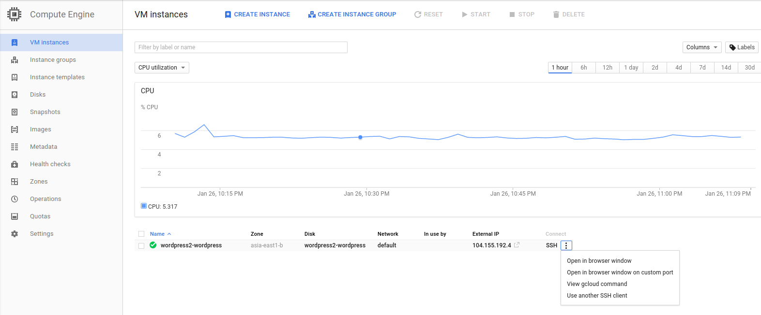
Task: Select the 12h time range
Action: point(608,68)
